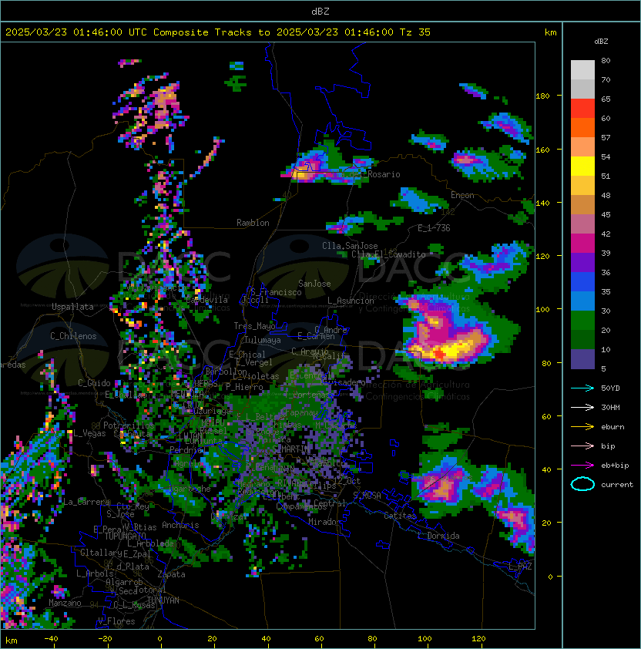The width and height of the screenshot is (641, 649).
Task: Pick the red 60-65 dBZ color swatch
Action: point(582,109)
